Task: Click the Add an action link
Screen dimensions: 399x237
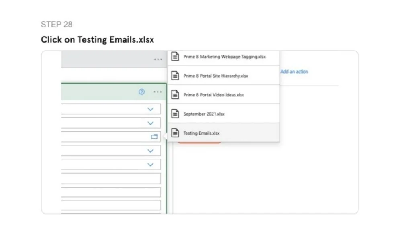Action: (294, 71)
